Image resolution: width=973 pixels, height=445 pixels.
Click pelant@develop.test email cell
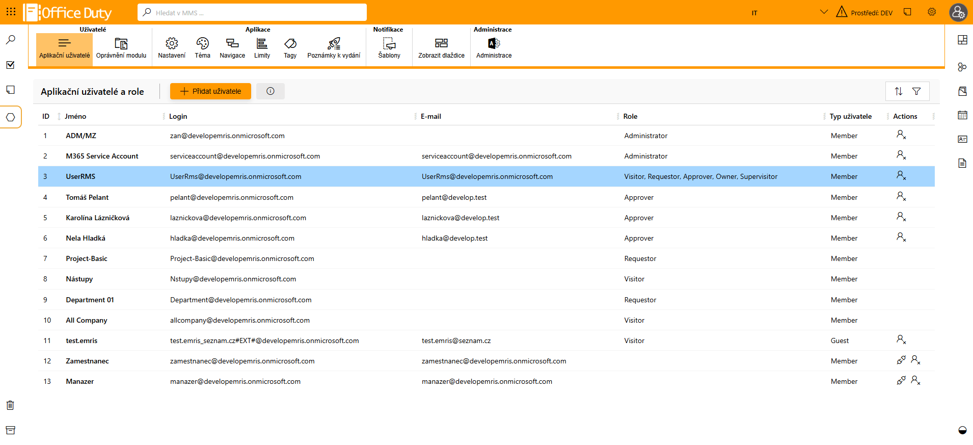point(454,197)
